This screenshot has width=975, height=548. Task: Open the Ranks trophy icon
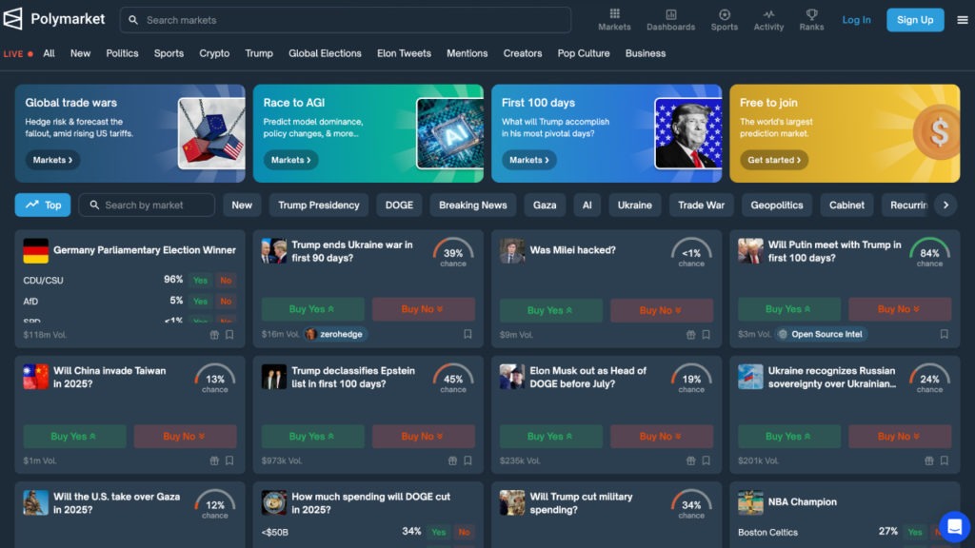coord(811,14)
